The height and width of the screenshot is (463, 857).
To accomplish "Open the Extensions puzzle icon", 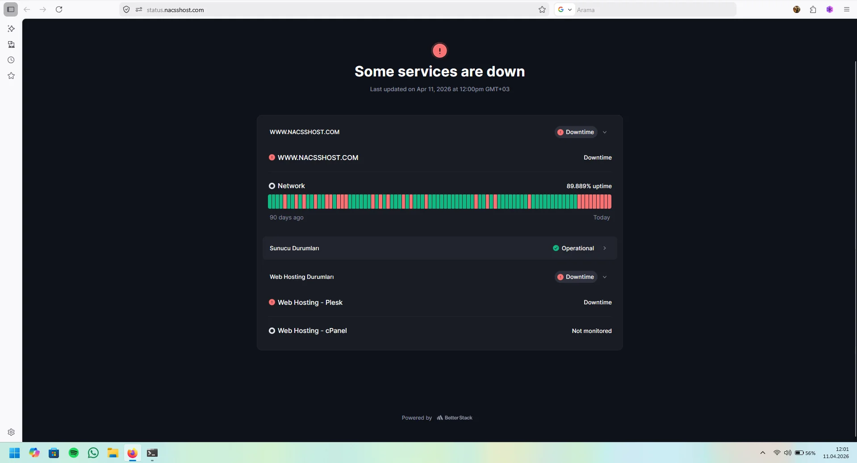I will (x=813, y=9).
